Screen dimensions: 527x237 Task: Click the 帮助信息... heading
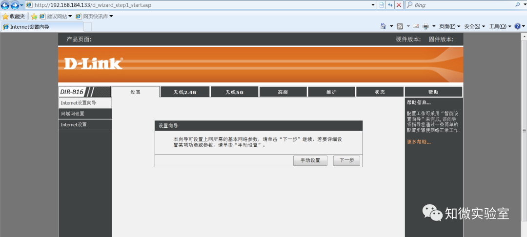pyautogui.click(x=419, y=102)
